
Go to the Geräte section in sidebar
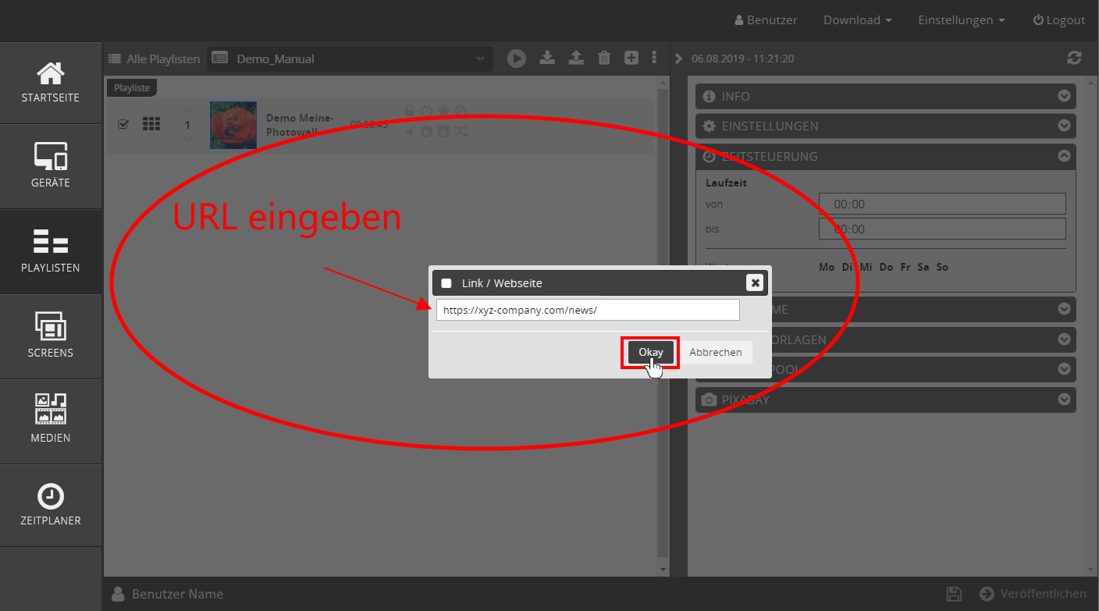click(51, 166)
